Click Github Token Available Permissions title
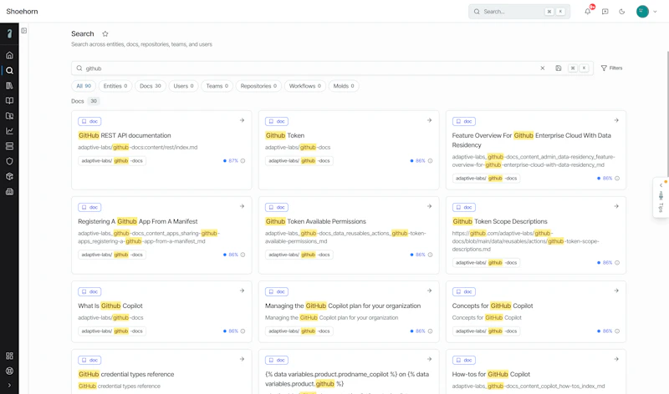This screenshot has height=394, width=669. (316, 221)
